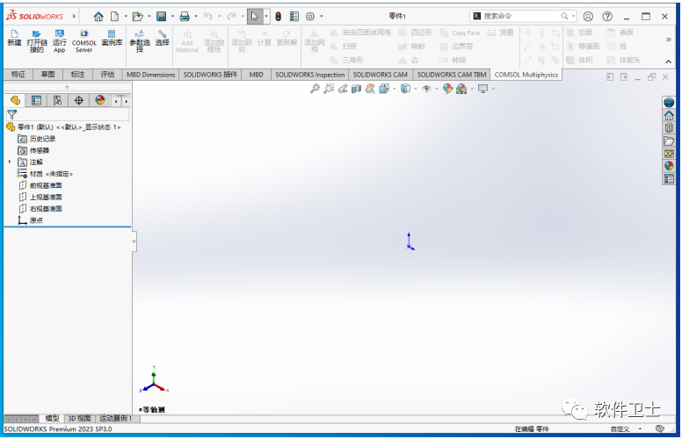Open the Options gear dropdown arrow
Screen dimensions: 682x439
[322, 17]
